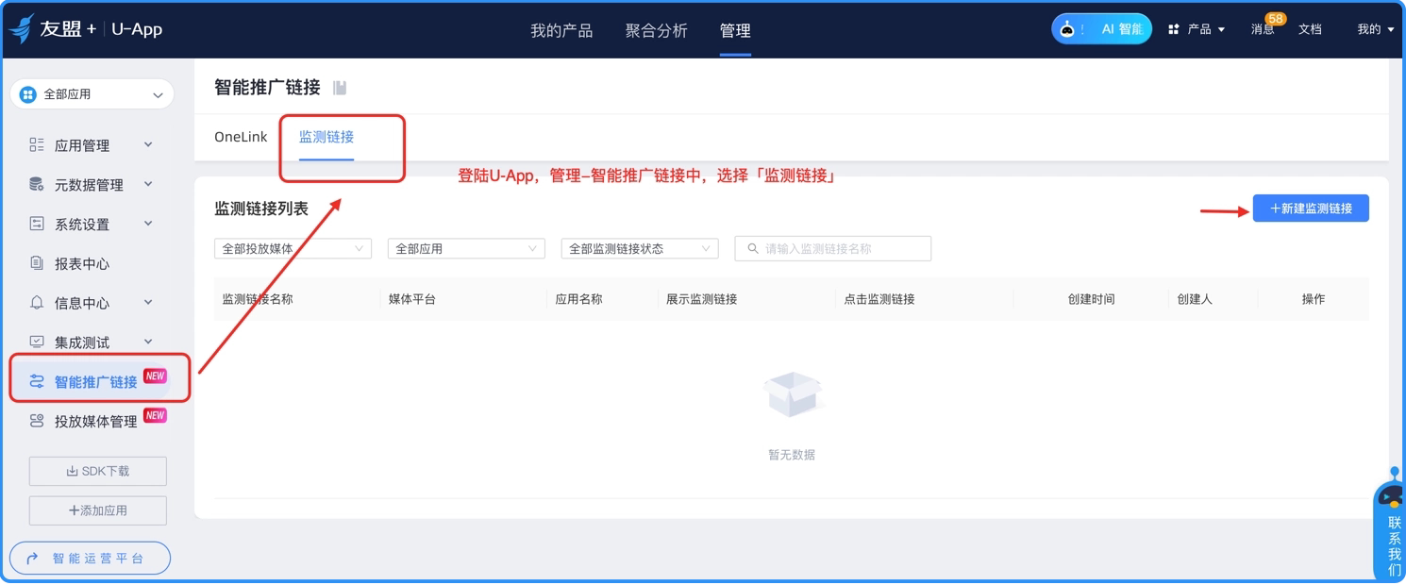Open the 全部应用 filter dropdown in list
Viewport: 1406px width, 585px height.
coord(466,248)
